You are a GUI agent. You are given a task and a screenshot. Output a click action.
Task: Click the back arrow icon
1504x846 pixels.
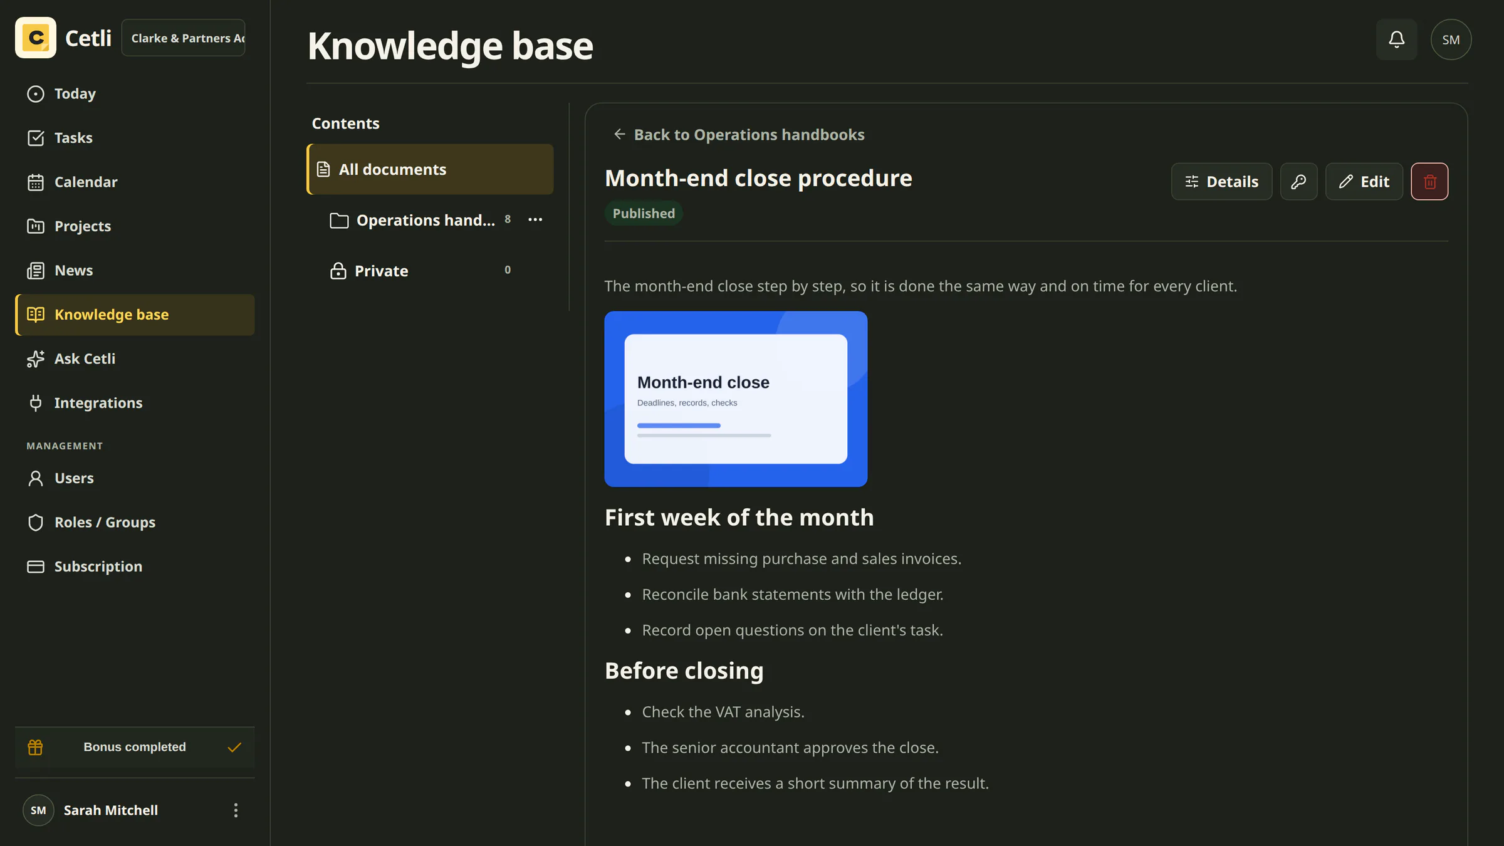coord(619,134)
